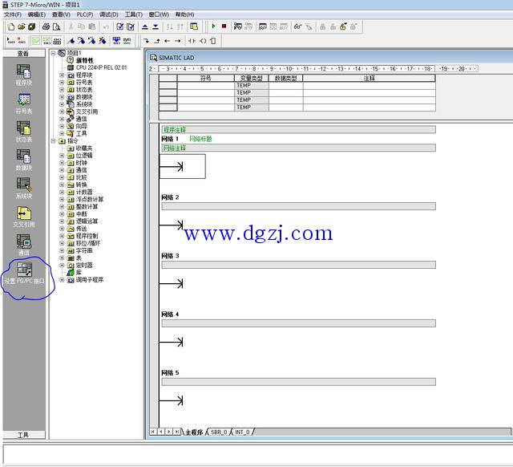
Task: Click the 工具 button below the view bar
Action: (23, 435)
